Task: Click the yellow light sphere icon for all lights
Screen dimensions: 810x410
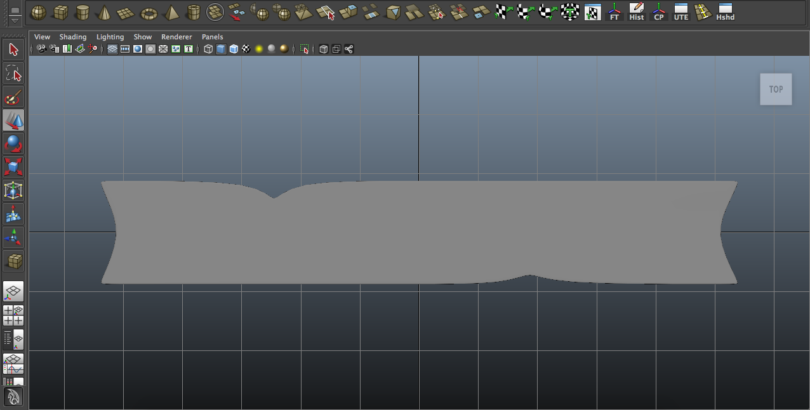Action: (259, 49)
